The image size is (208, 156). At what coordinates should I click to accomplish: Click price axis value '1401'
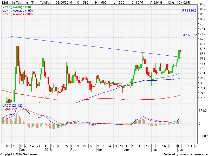coord(202,73)
